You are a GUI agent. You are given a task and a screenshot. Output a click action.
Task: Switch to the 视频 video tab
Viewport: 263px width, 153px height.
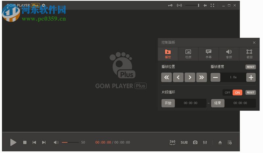[188, 54]
